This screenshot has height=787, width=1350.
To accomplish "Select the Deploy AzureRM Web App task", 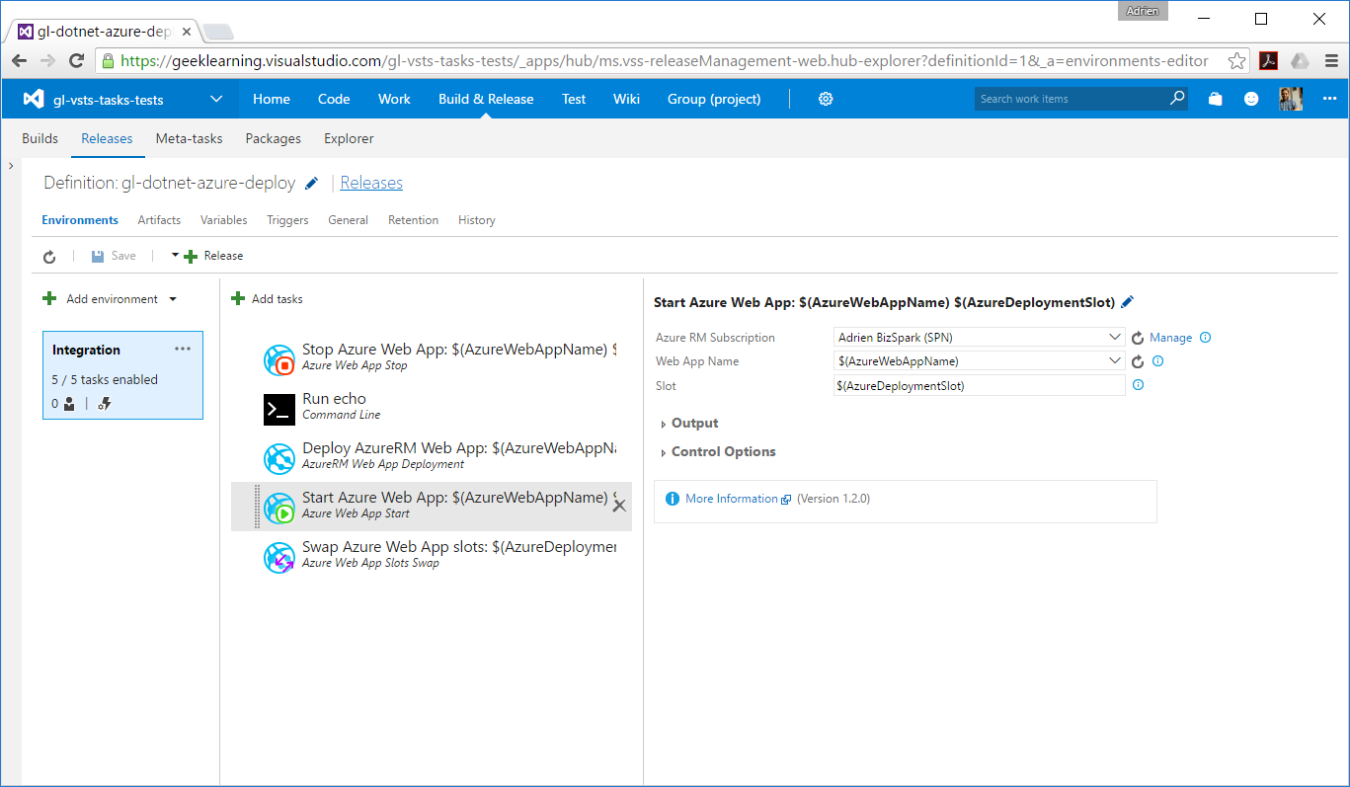I will click(x=431, y=456).
